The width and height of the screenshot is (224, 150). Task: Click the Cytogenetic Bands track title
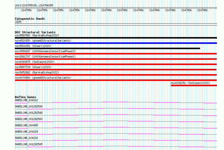click(30, 19)
